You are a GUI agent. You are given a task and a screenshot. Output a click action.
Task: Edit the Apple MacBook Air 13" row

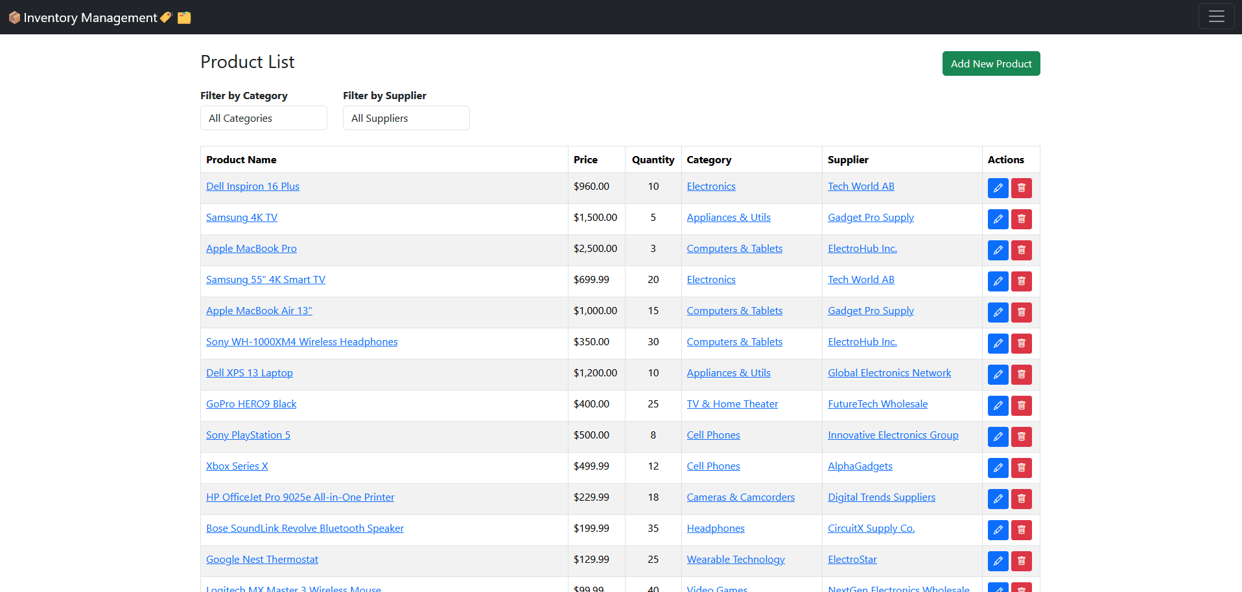click(x=998, y=312)
